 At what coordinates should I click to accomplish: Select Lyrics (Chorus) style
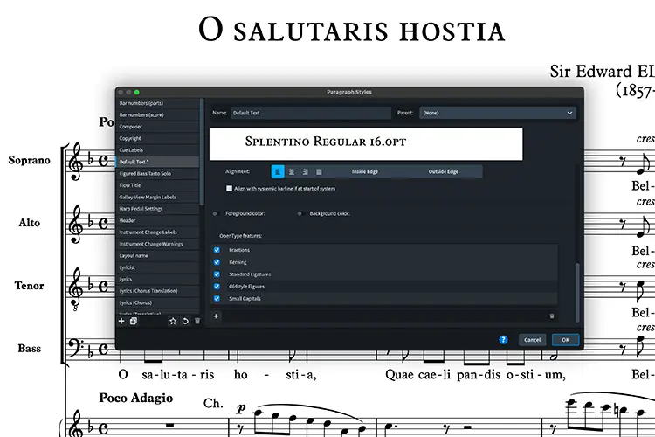157,302
